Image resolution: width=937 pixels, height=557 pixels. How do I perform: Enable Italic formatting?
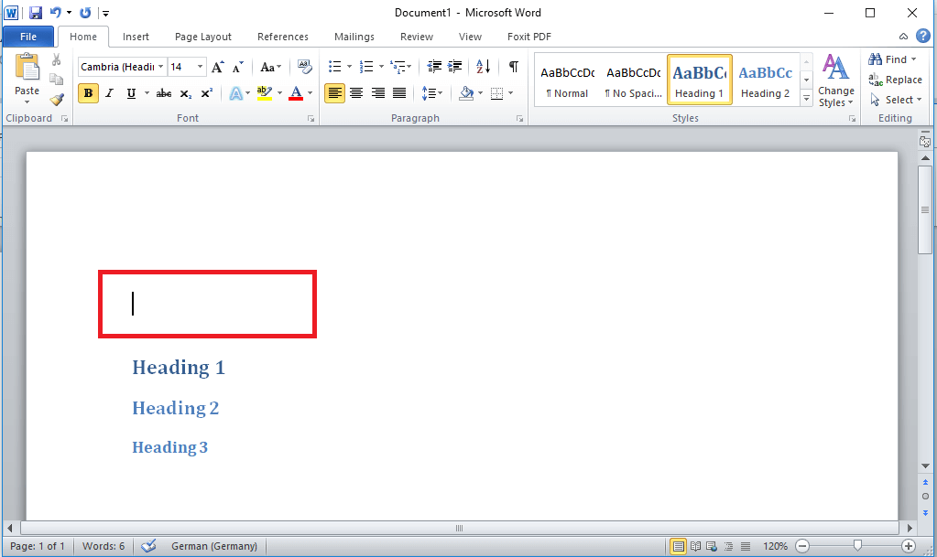pyautogui.click(x=110, y=93)
